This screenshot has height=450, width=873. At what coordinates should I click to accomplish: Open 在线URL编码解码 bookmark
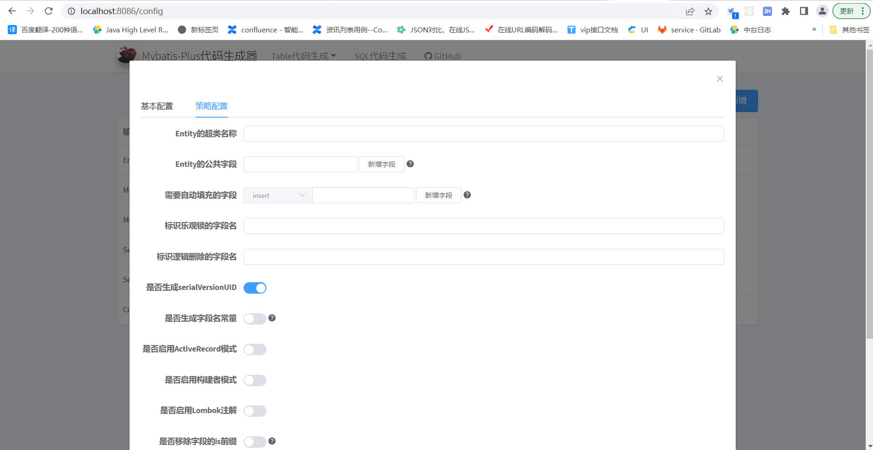521,30
